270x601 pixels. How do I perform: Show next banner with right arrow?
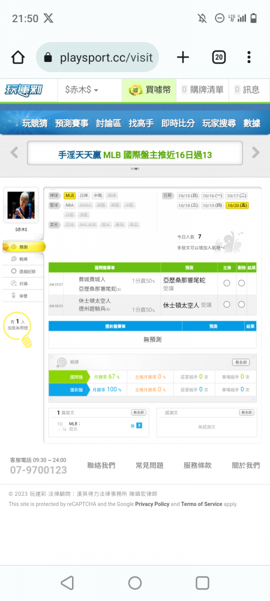click(256, 153)
